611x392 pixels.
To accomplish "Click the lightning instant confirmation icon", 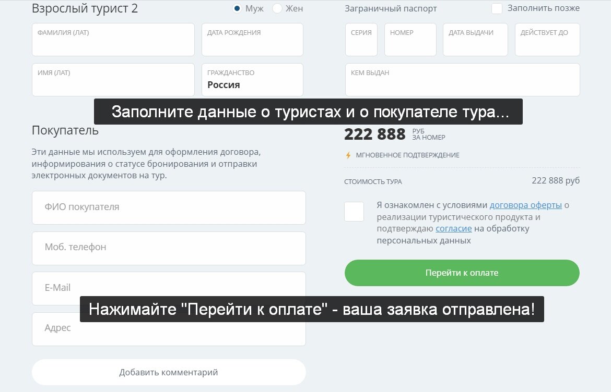I will click(x=348, y=155).
